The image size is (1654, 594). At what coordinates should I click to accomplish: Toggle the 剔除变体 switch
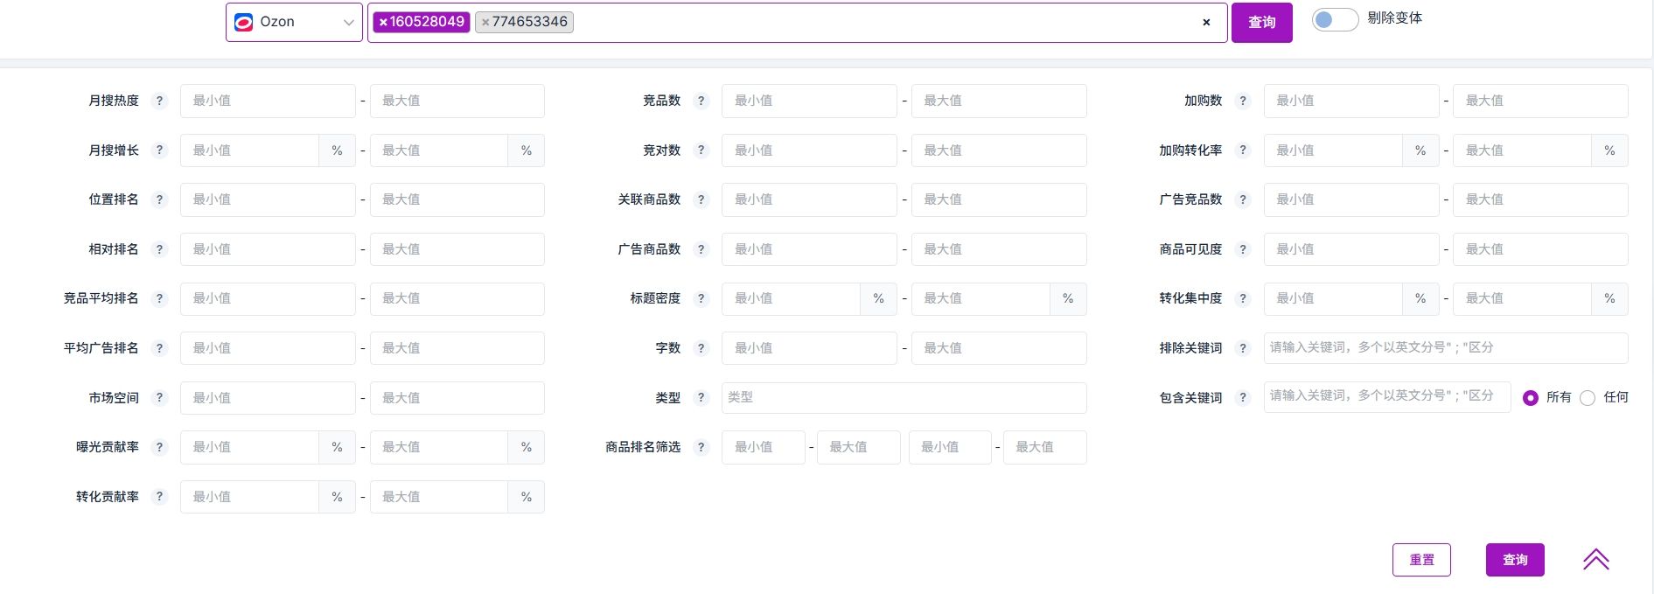click(x=1335, y=19)
